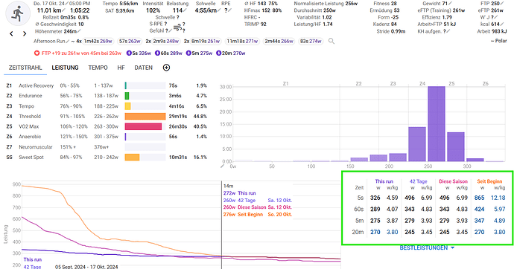Click the 20m 270w best effort link

(230, 53)
